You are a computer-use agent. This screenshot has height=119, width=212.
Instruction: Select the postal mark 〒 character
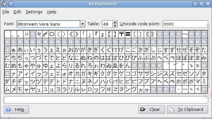coord(122,34)
